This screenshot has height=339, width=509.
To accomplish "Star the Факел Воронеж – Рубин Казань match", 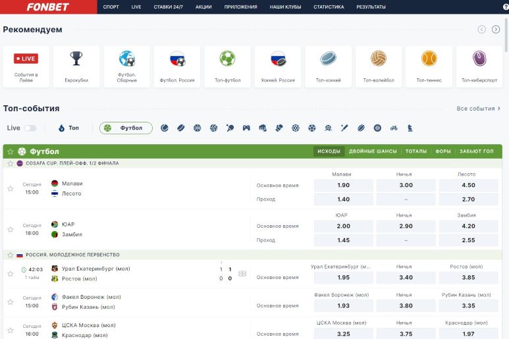I will point(11,302).
